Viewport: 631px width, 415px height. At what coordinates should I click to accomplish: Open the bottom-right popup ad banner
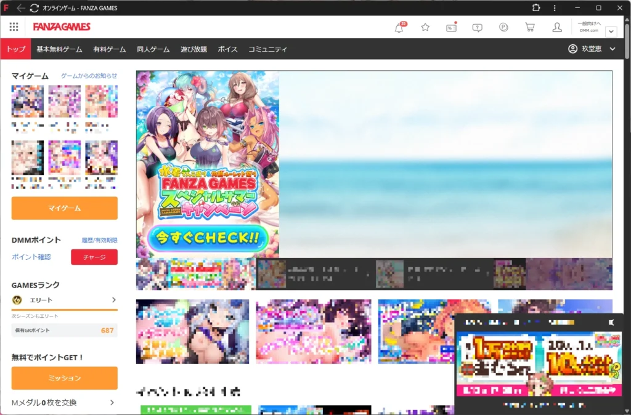(539, 363)
